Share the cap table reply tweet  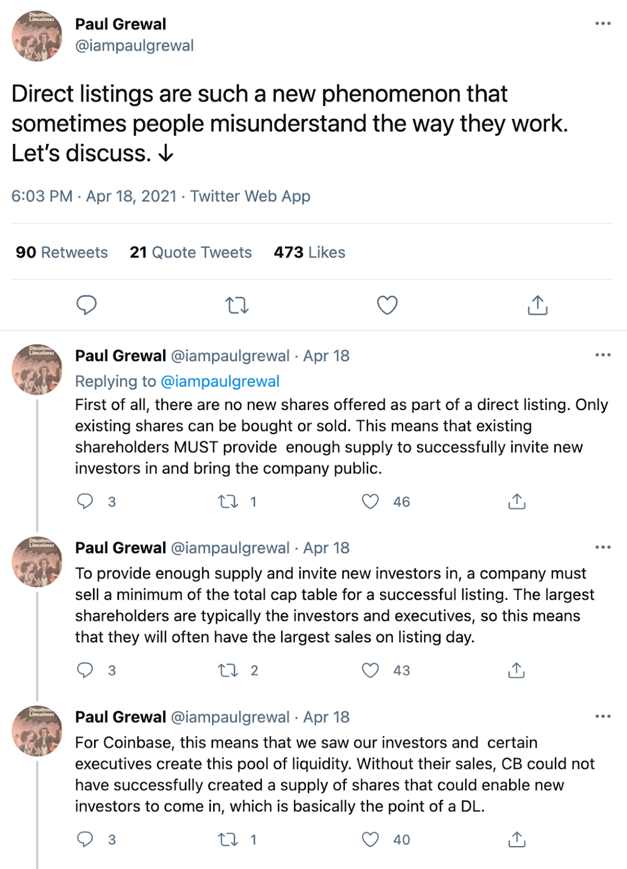pos(516,670)
